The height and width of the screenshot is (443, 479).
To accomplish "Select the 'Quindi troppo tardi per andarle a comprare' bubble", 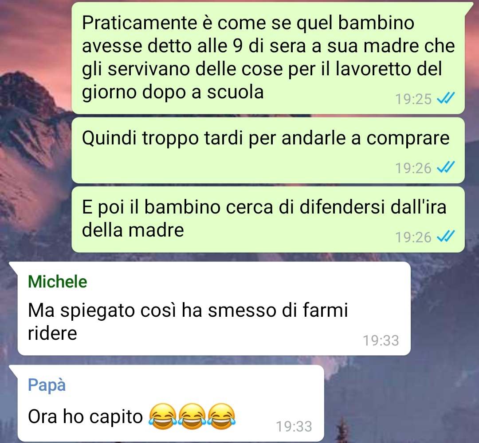I will 268,151.
